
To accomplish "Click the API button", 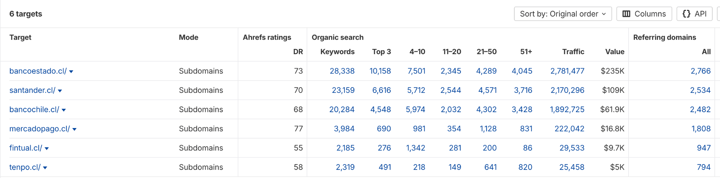I will click(x=694, y=14).
